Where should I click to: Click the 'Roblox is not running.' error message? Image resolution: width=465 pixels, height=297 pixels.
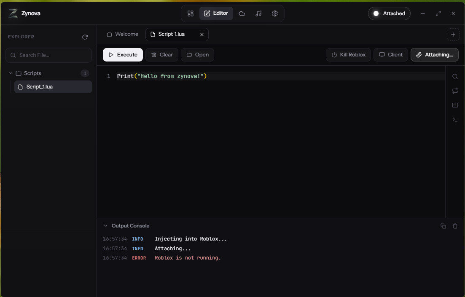coord(188,258)
